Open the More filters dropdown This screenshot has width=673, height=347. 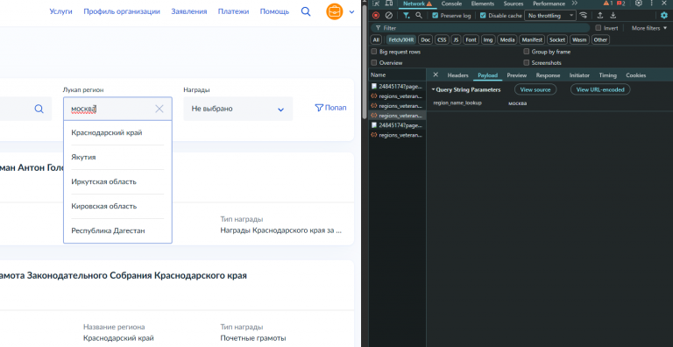point(649,28)
